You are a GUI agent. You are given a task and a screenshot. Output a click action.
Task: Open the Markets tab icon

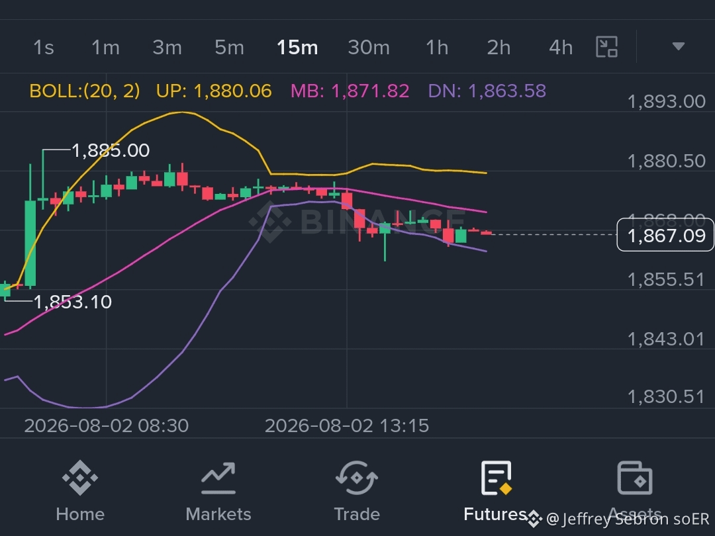(x=218, y=478)
